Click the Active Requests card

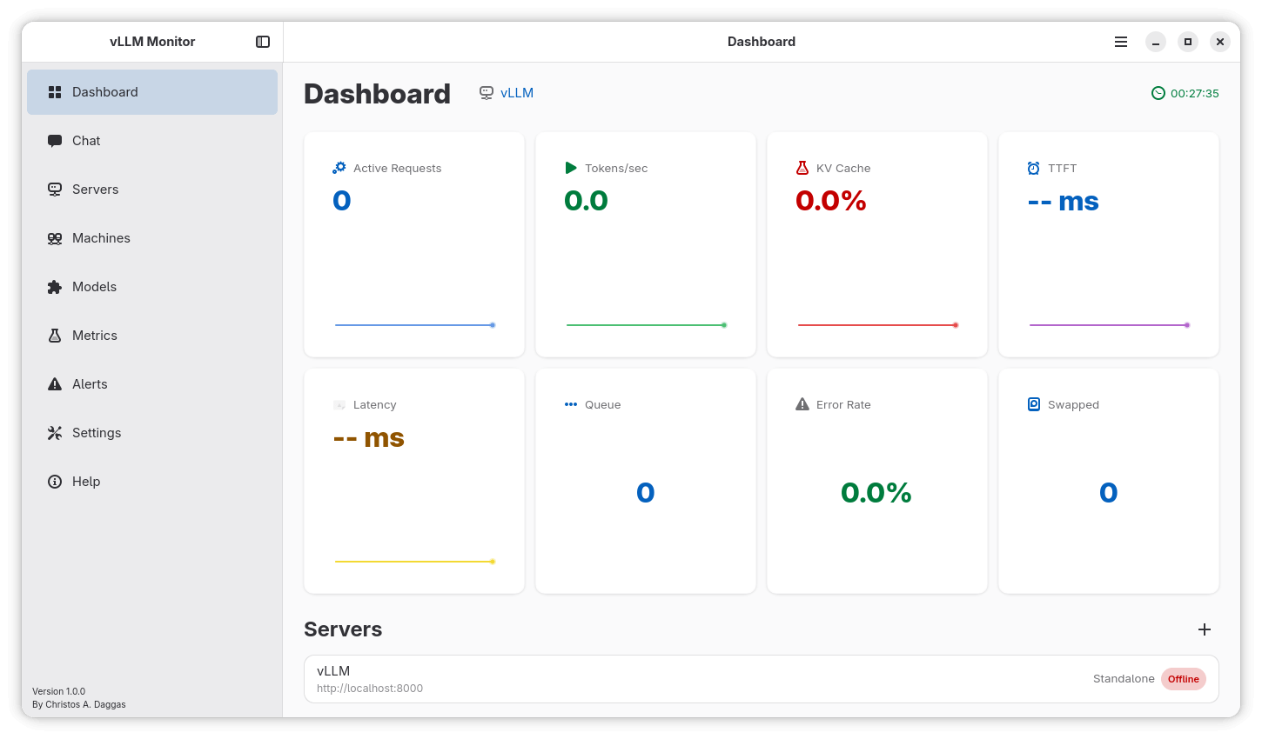point(414,244)
